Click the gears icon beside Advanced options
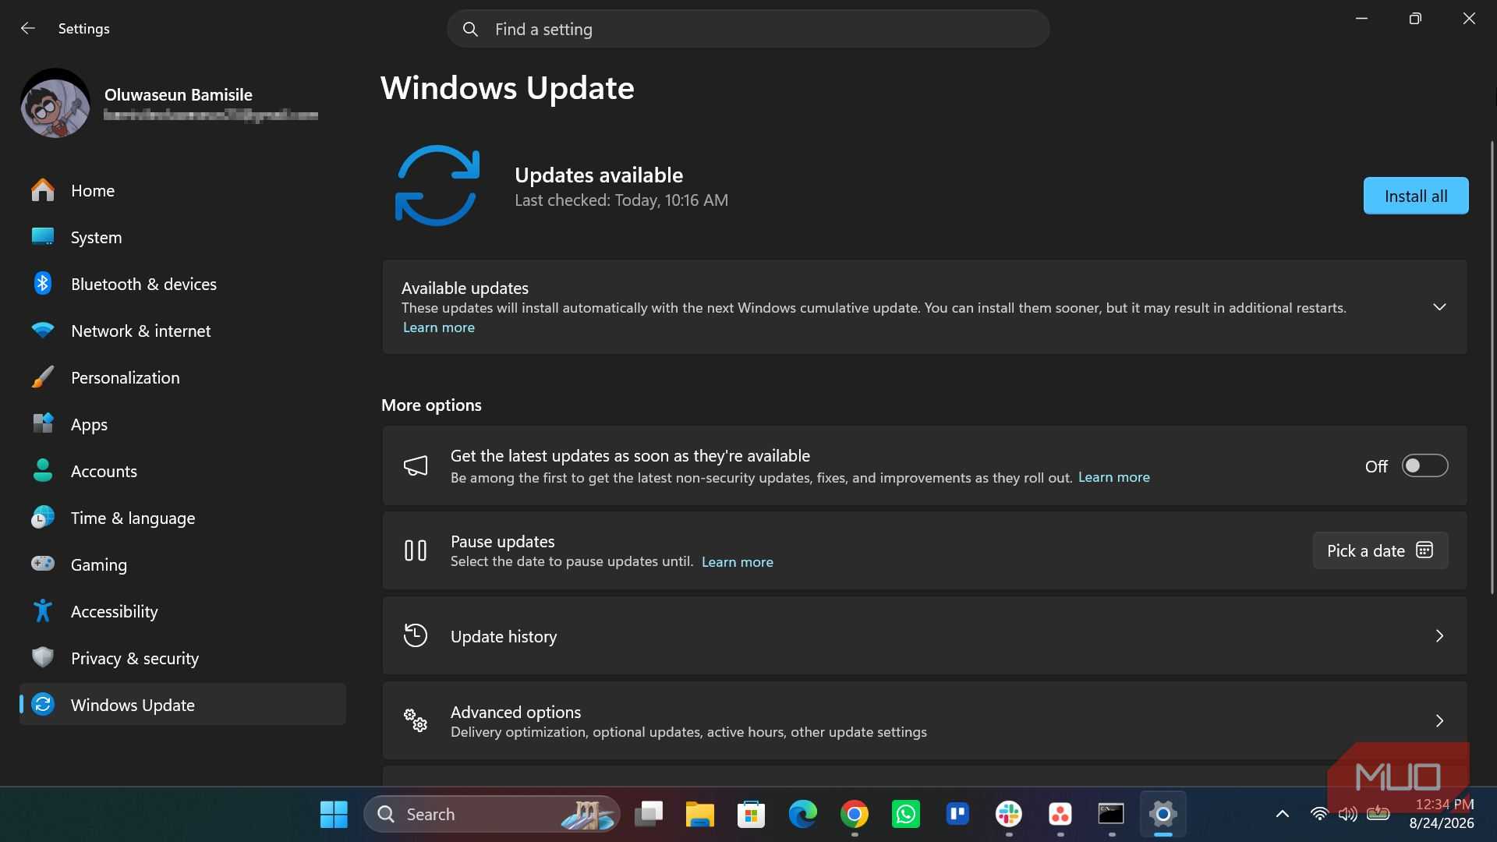Viewport: 1497px width, 842px height. click(416, 720)
